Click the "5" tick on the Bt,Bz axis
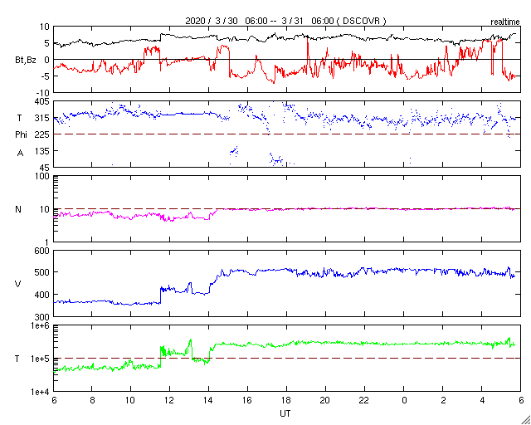The image size is (531, 425). 46,43
